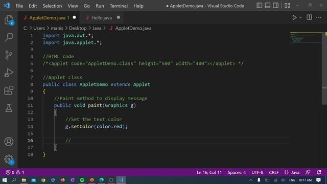Open notifications bell in status bar

point(319,172)
